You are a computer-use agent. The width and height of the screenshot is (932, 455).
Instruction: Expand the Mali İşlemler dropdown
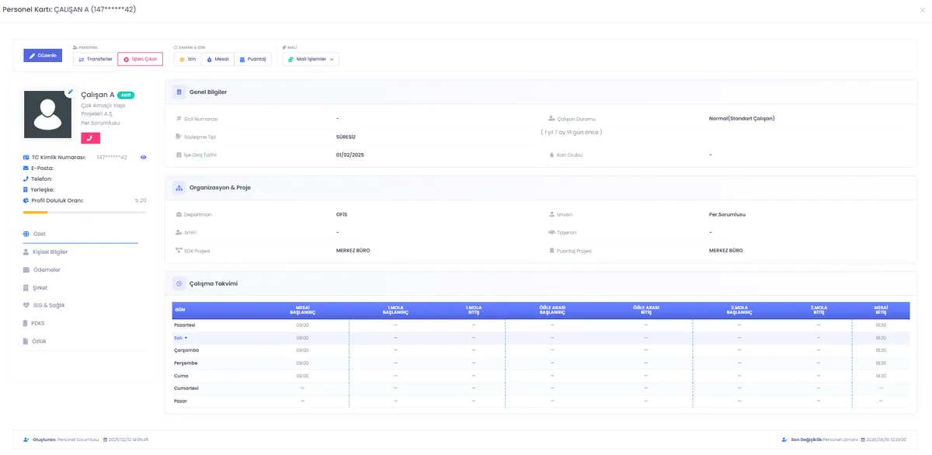pyautogui.click(x=311, y=59)
